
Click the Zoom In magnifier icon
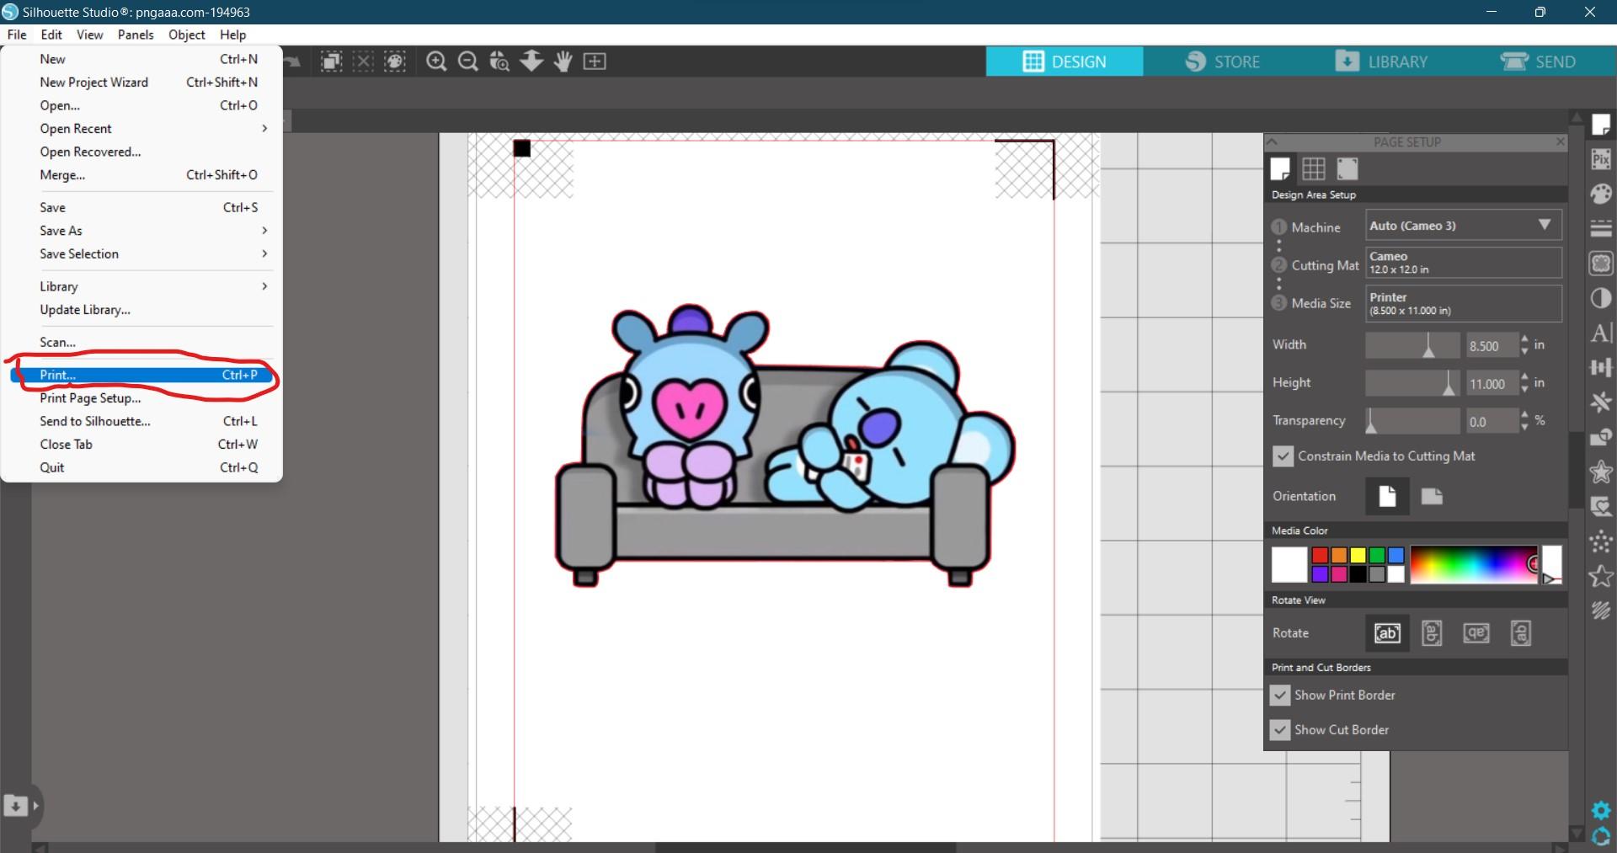click(436, 61)
